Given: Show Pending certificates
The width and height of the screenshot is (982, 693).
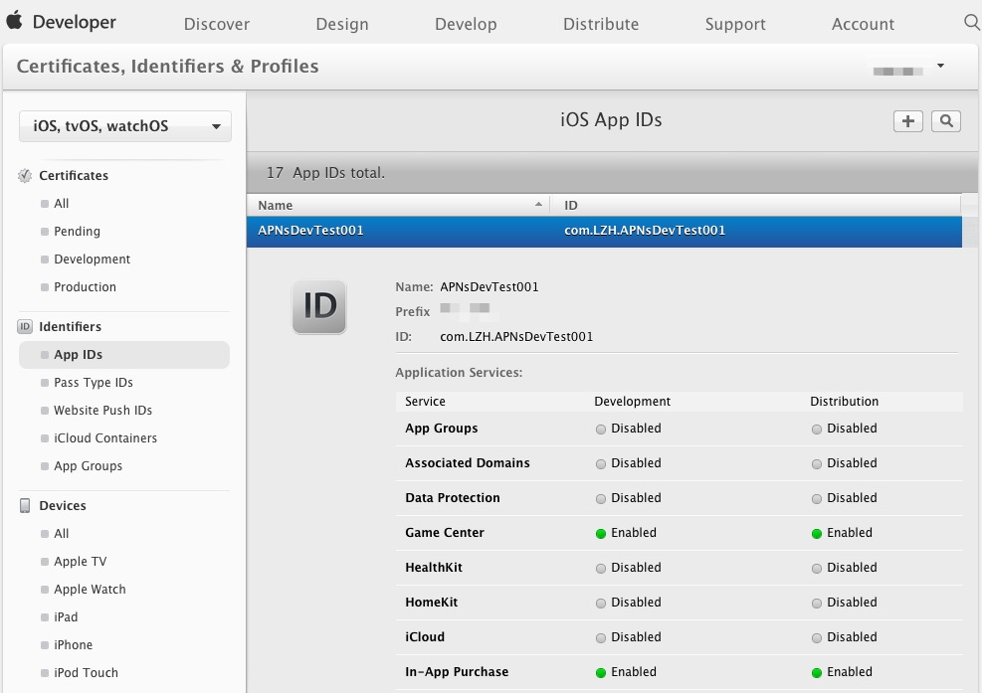Looking at the screenshot, I should [x=77, y=231].
